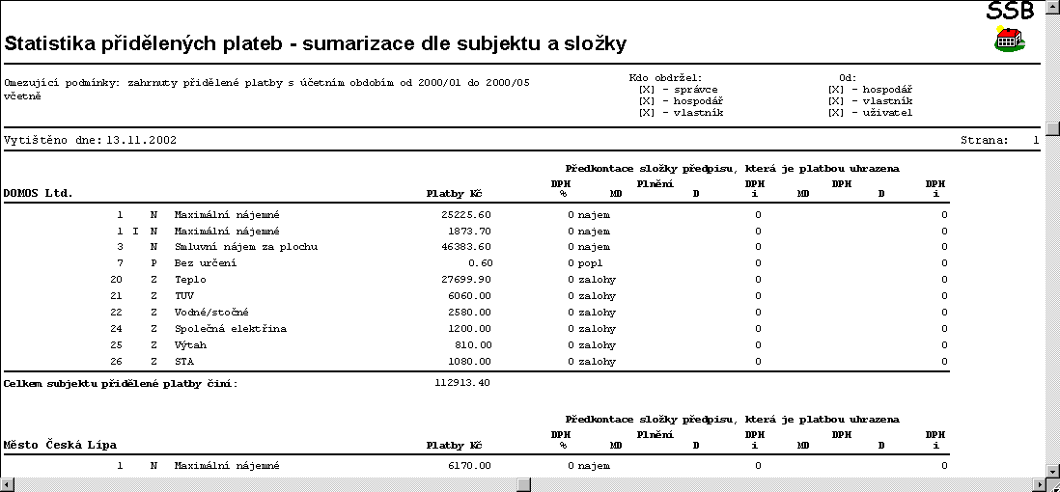Click the vertical scrollbar down arrow
Screen dimensions: 1060x492
coord(1052,470)
